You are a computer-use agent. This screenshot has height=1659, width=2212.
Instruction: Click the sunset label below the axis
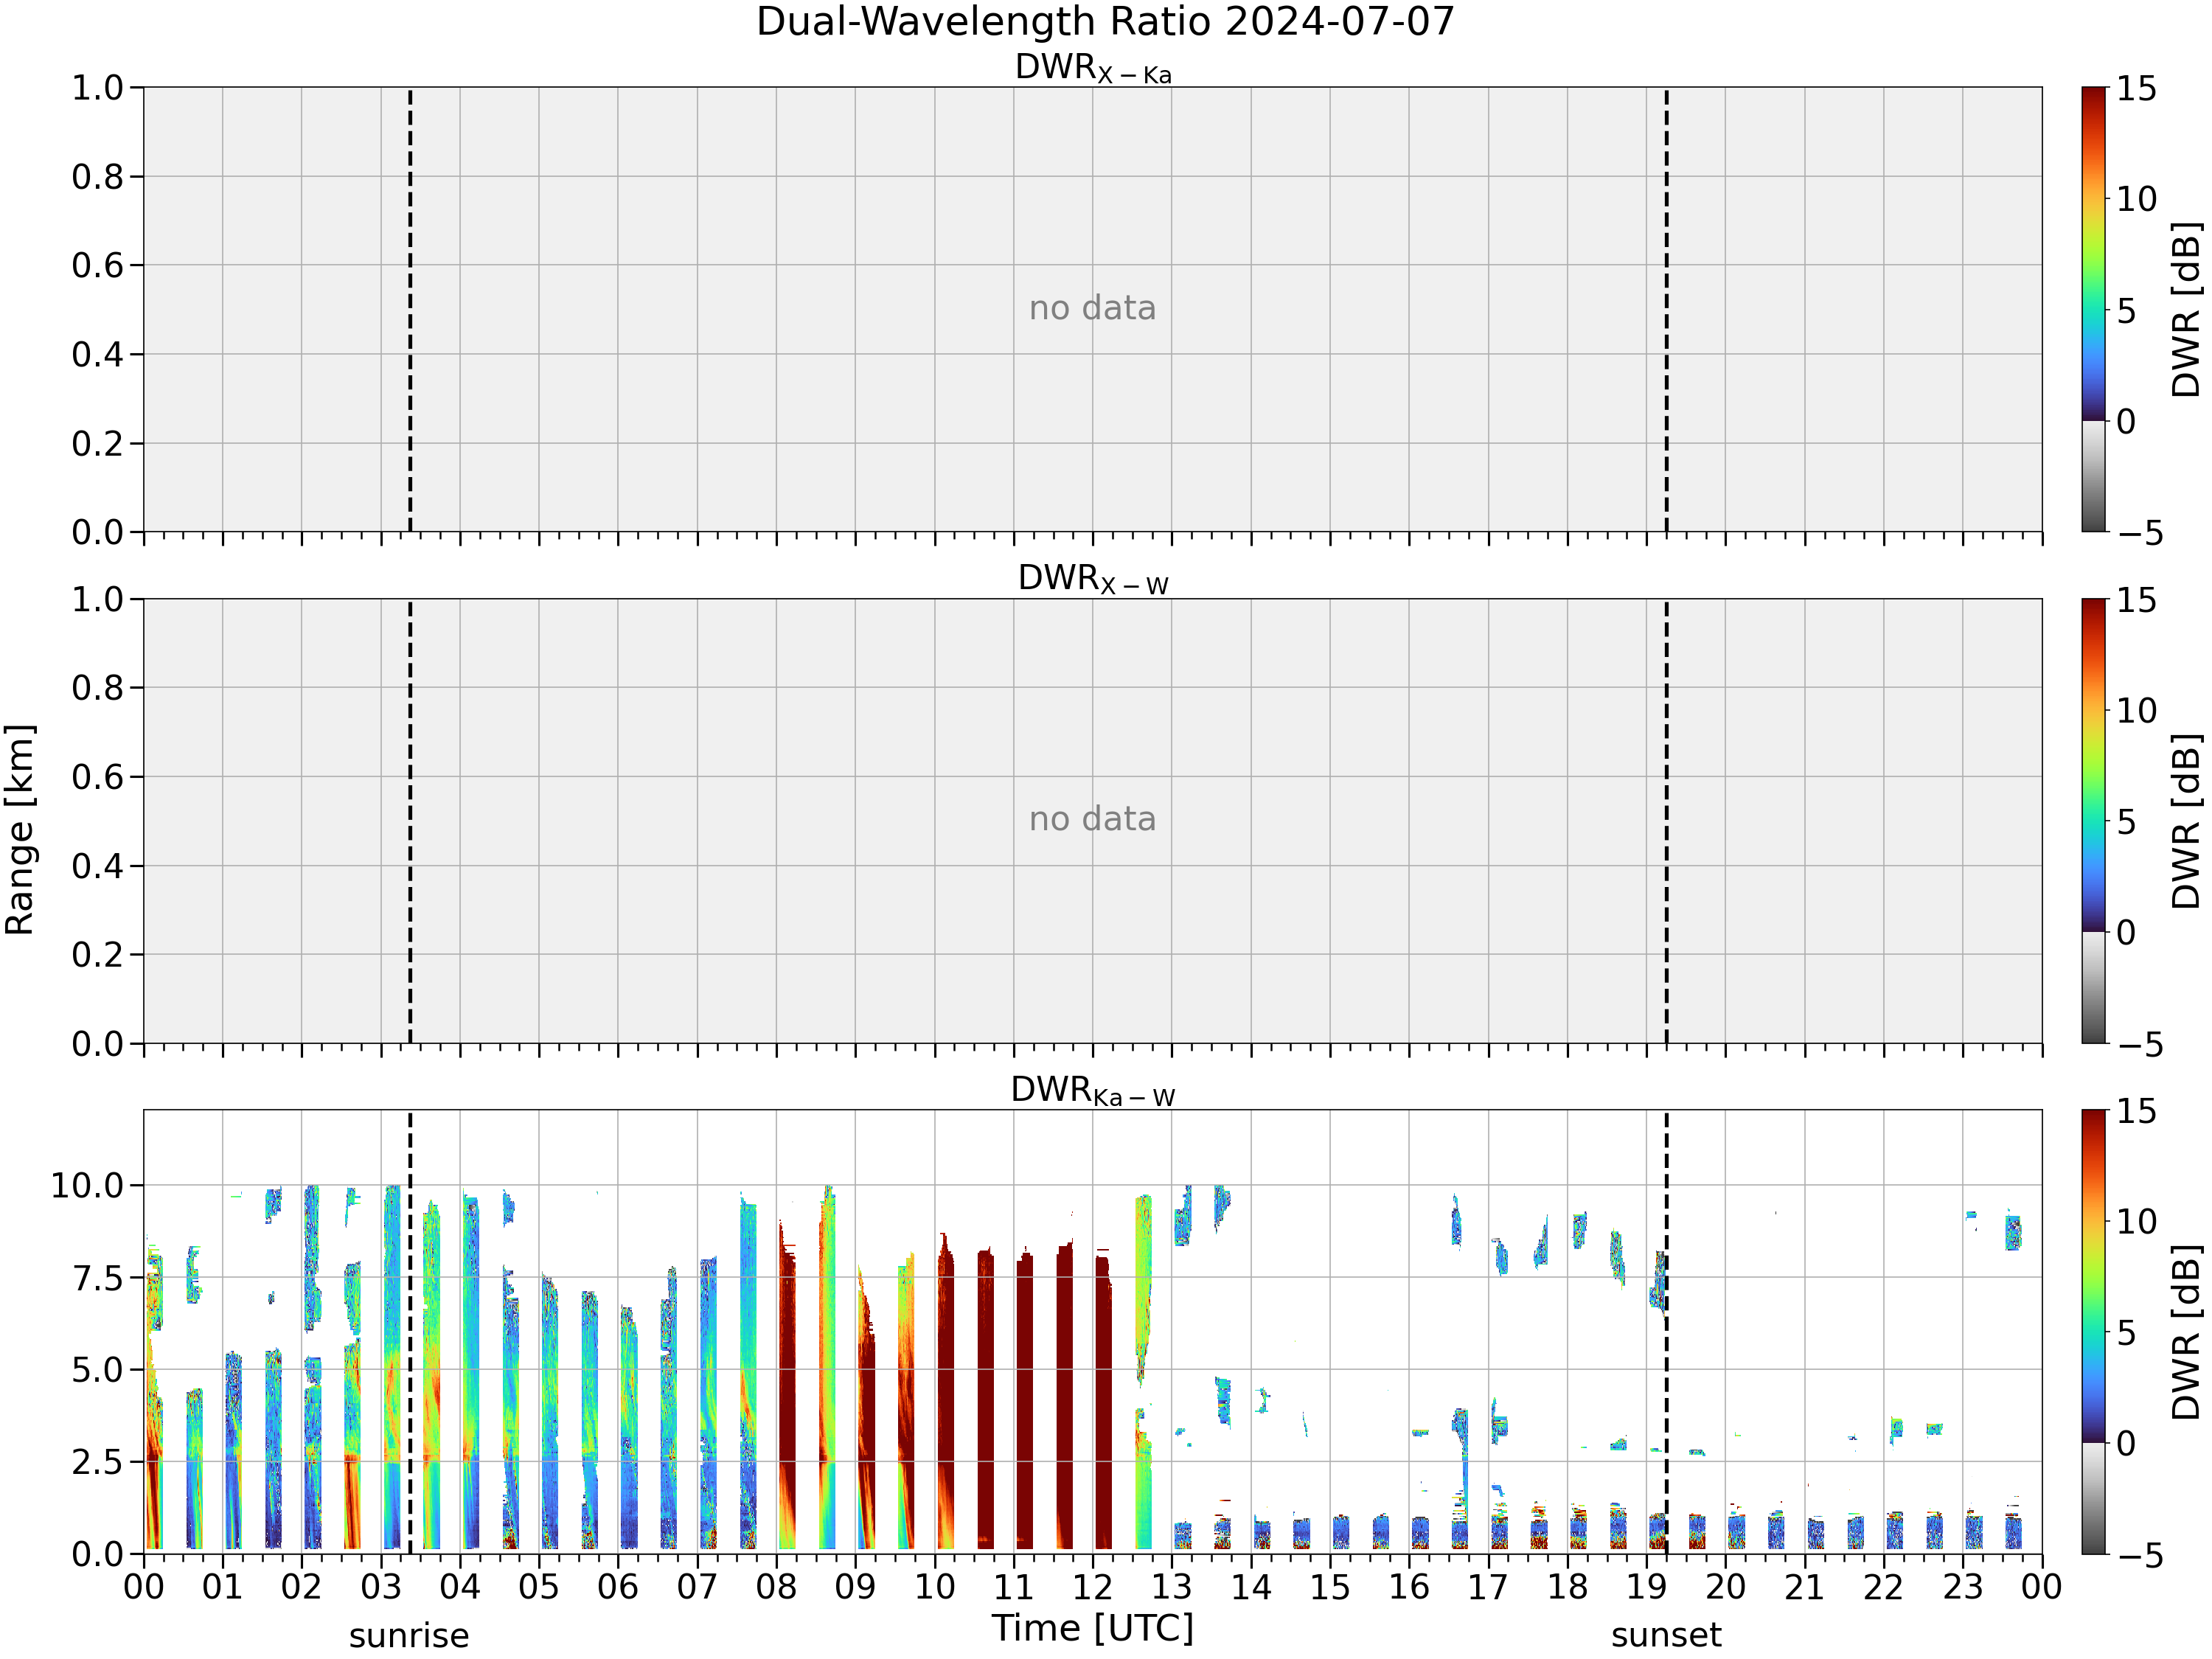click(x=1666, y=1636)
